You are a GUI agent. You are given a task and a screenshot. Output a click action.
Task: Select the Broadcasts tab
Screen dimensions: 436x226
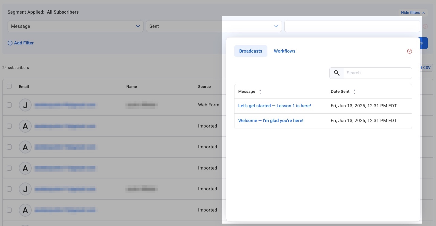tap(250, 51)
